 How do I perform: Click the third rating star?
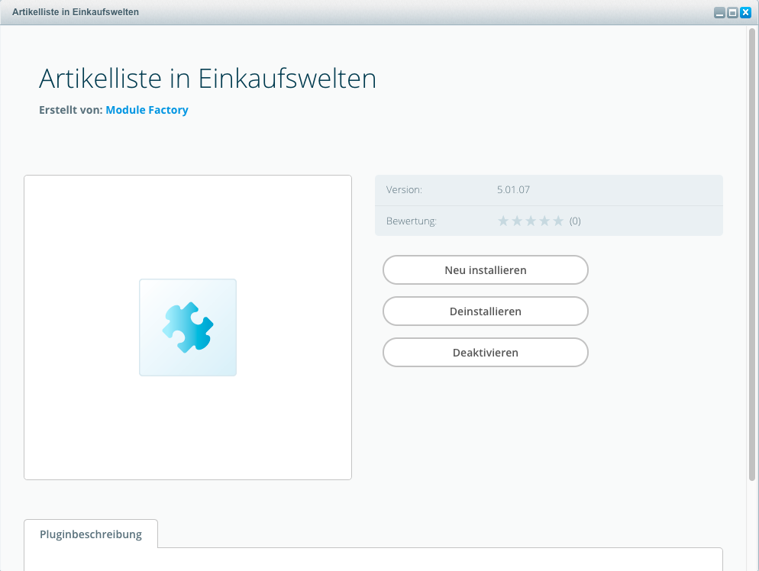pos(531,221)
